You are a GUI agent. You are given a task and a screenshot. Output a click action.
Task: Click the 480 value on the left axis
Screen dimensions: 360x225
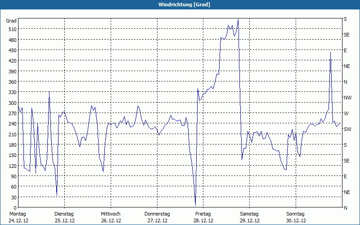[13, 40]
